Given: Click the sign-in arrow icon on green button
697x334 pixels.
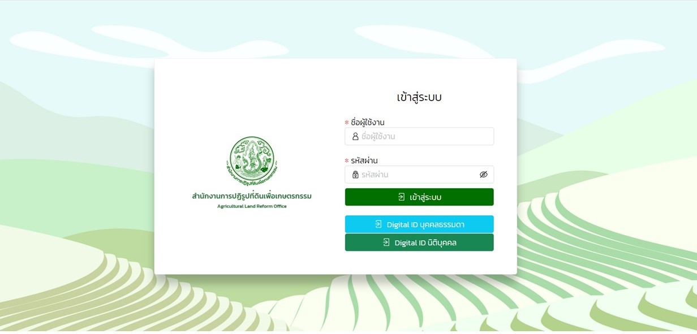Looking at the screenshot, I should pyautogui.click(x=401, y=197).
